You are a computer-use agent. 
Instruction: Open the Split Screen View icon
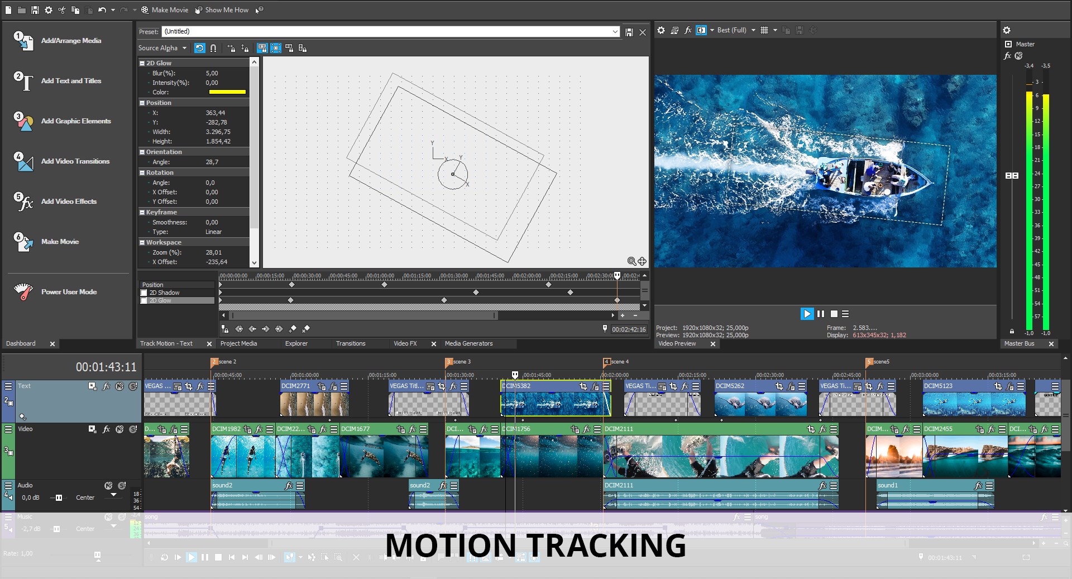[x=702, y=31]
